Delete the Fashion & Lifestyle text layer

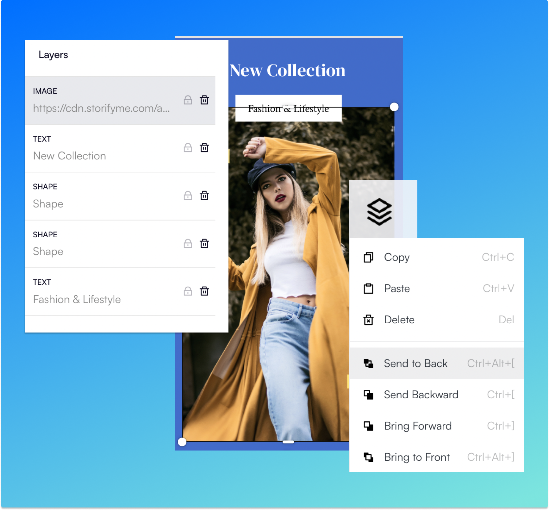tap(204, 291)
